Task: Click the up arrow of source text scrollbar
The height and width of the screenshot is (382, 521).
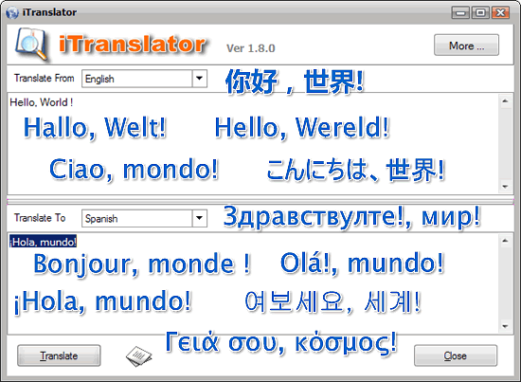Action: tap(505, 100)
